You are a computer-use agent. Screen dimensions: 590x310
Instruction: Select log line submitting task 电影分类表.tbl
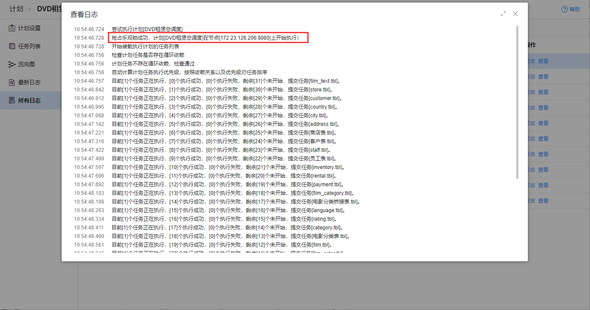click(231, 236)
